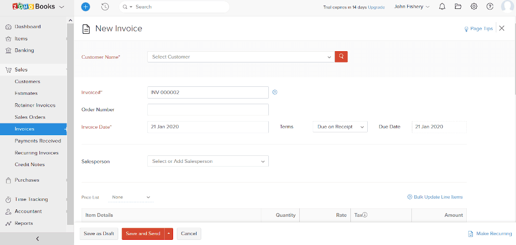The height and width of the screenshot is (245, 516).
Task: Open the recent history clock icon
Action: tap(105, 7)
